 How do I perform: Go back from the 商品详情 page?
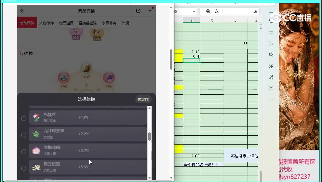[22, 11]
